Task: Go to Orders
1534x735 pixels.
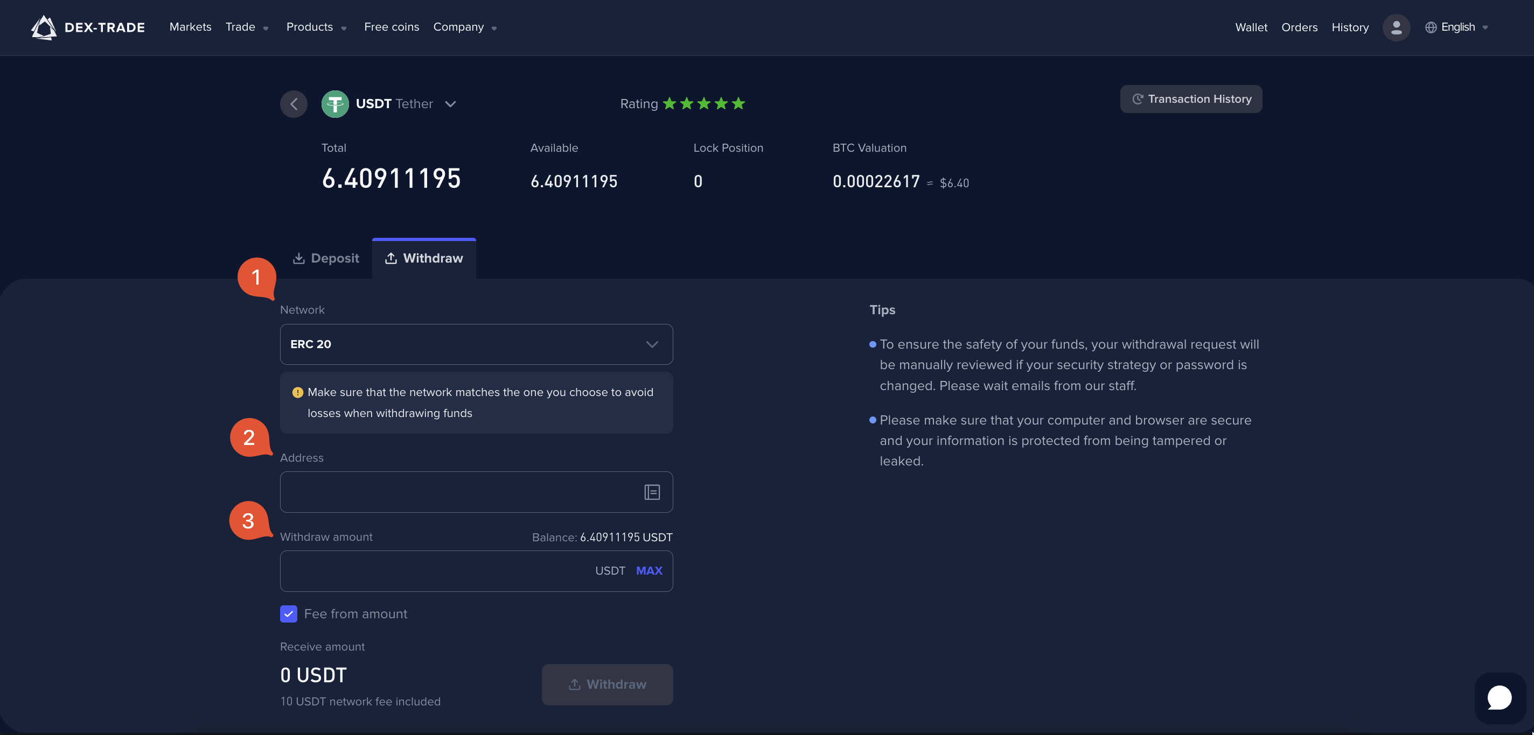Action: point(1299,27)
